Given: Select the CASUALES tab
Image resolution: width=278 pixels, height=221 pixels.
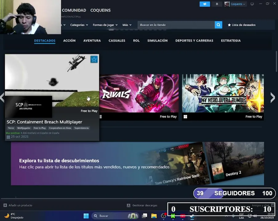Looking at the screenshot, I should click(117, 41).
